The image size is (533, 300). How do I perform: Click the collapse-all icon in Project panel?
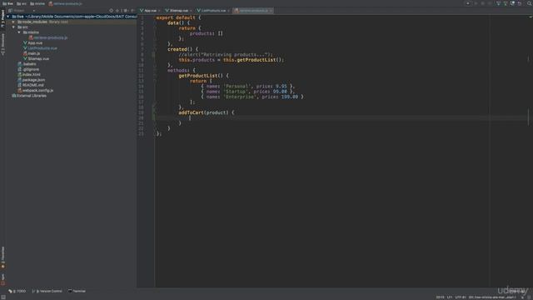tap(117, 11)
